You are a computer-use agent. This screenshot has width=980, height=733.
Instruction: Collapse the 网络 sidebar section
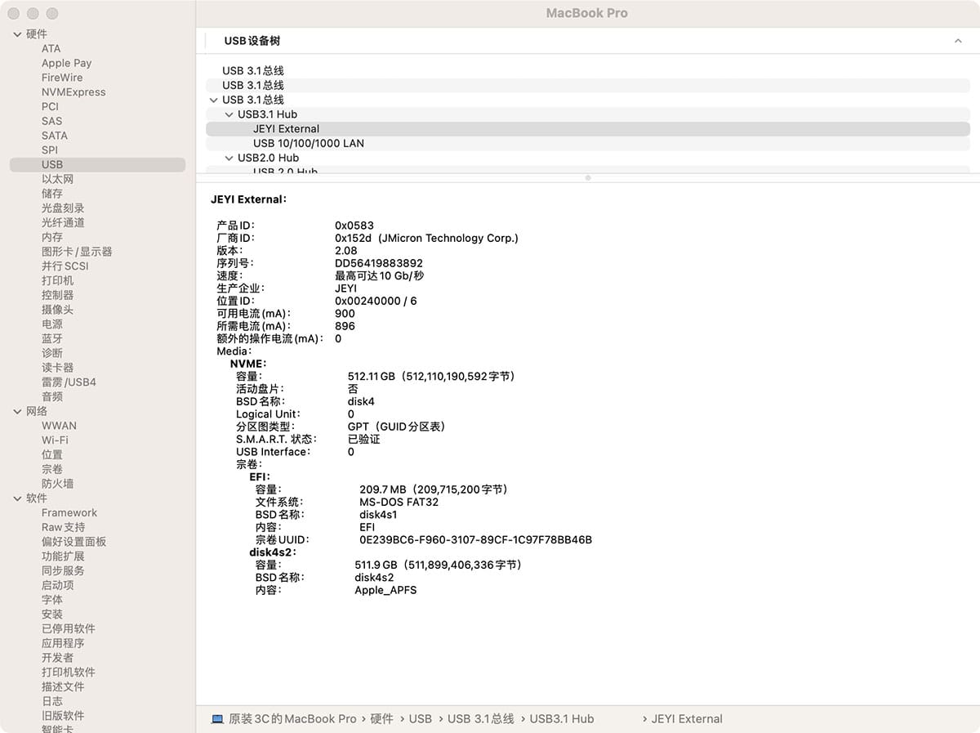tap(18, 412)
